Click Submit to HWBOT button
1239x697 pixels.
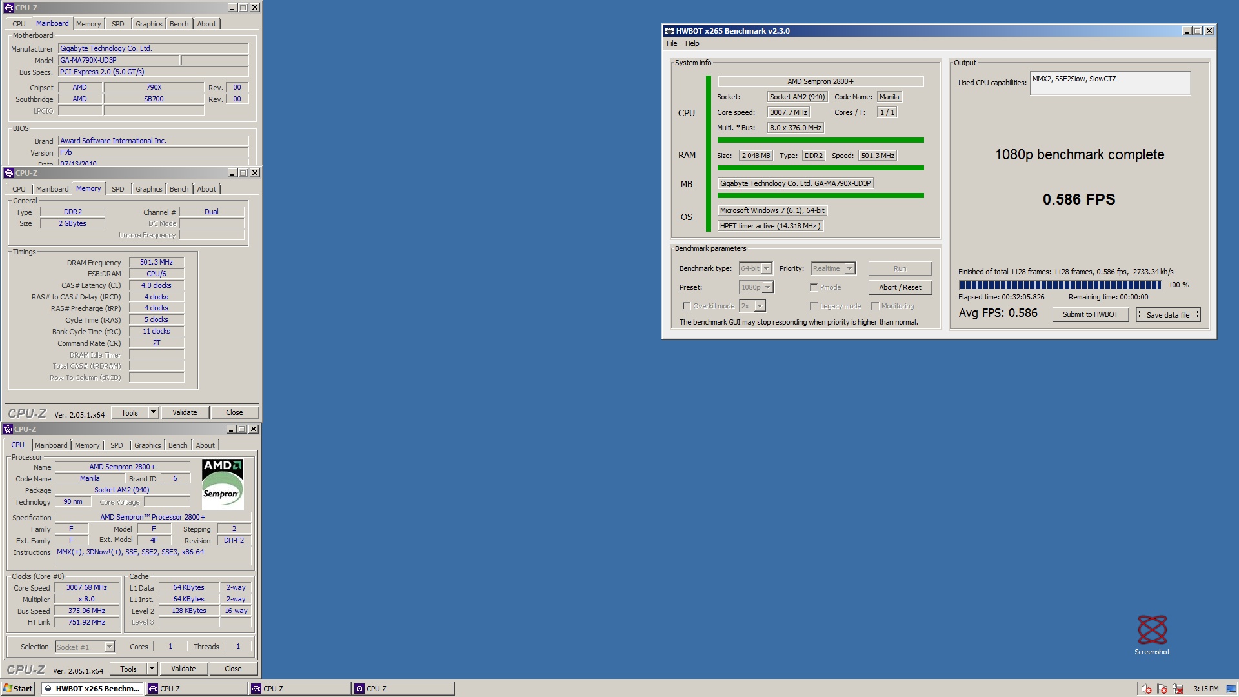point(1090,314)
